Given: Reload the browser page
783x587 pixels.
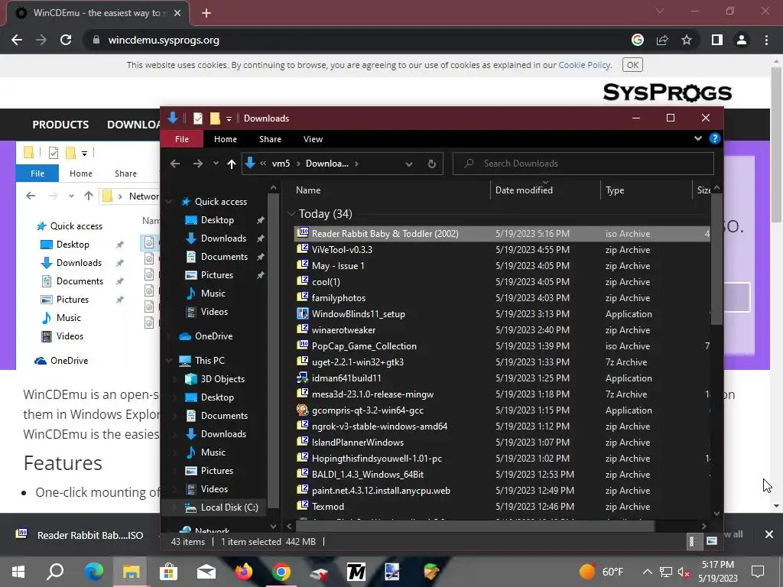Looking at the screenshot, I should [66, 40].
